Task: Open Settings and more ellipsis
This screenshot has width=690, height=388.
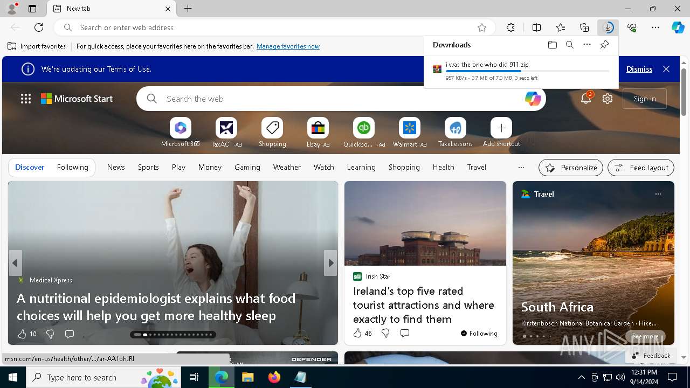Action: click(x=655, y=27)
